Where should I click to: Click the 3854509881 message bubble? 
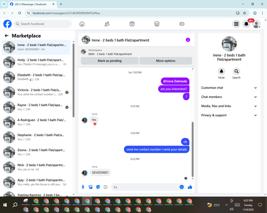point(100,172)
